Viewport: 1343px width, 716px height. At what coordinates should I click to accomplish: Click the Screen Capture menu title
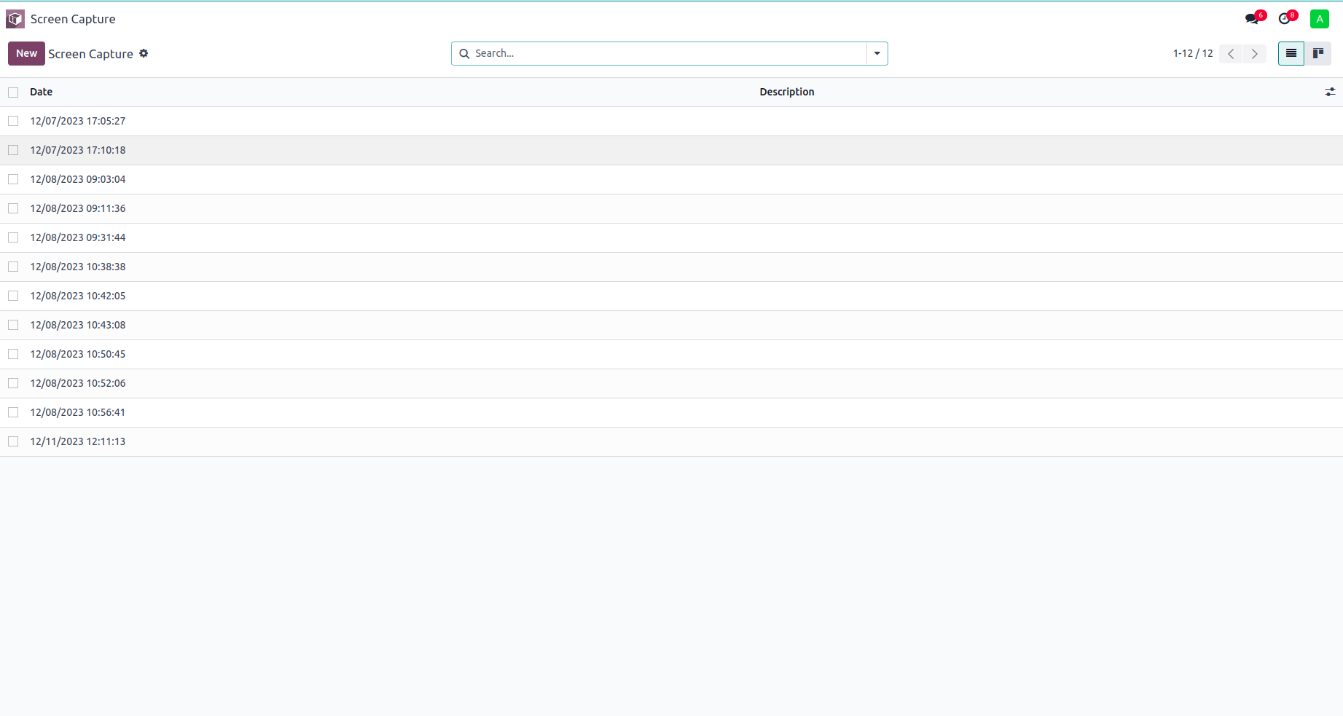tap(73, 19)
